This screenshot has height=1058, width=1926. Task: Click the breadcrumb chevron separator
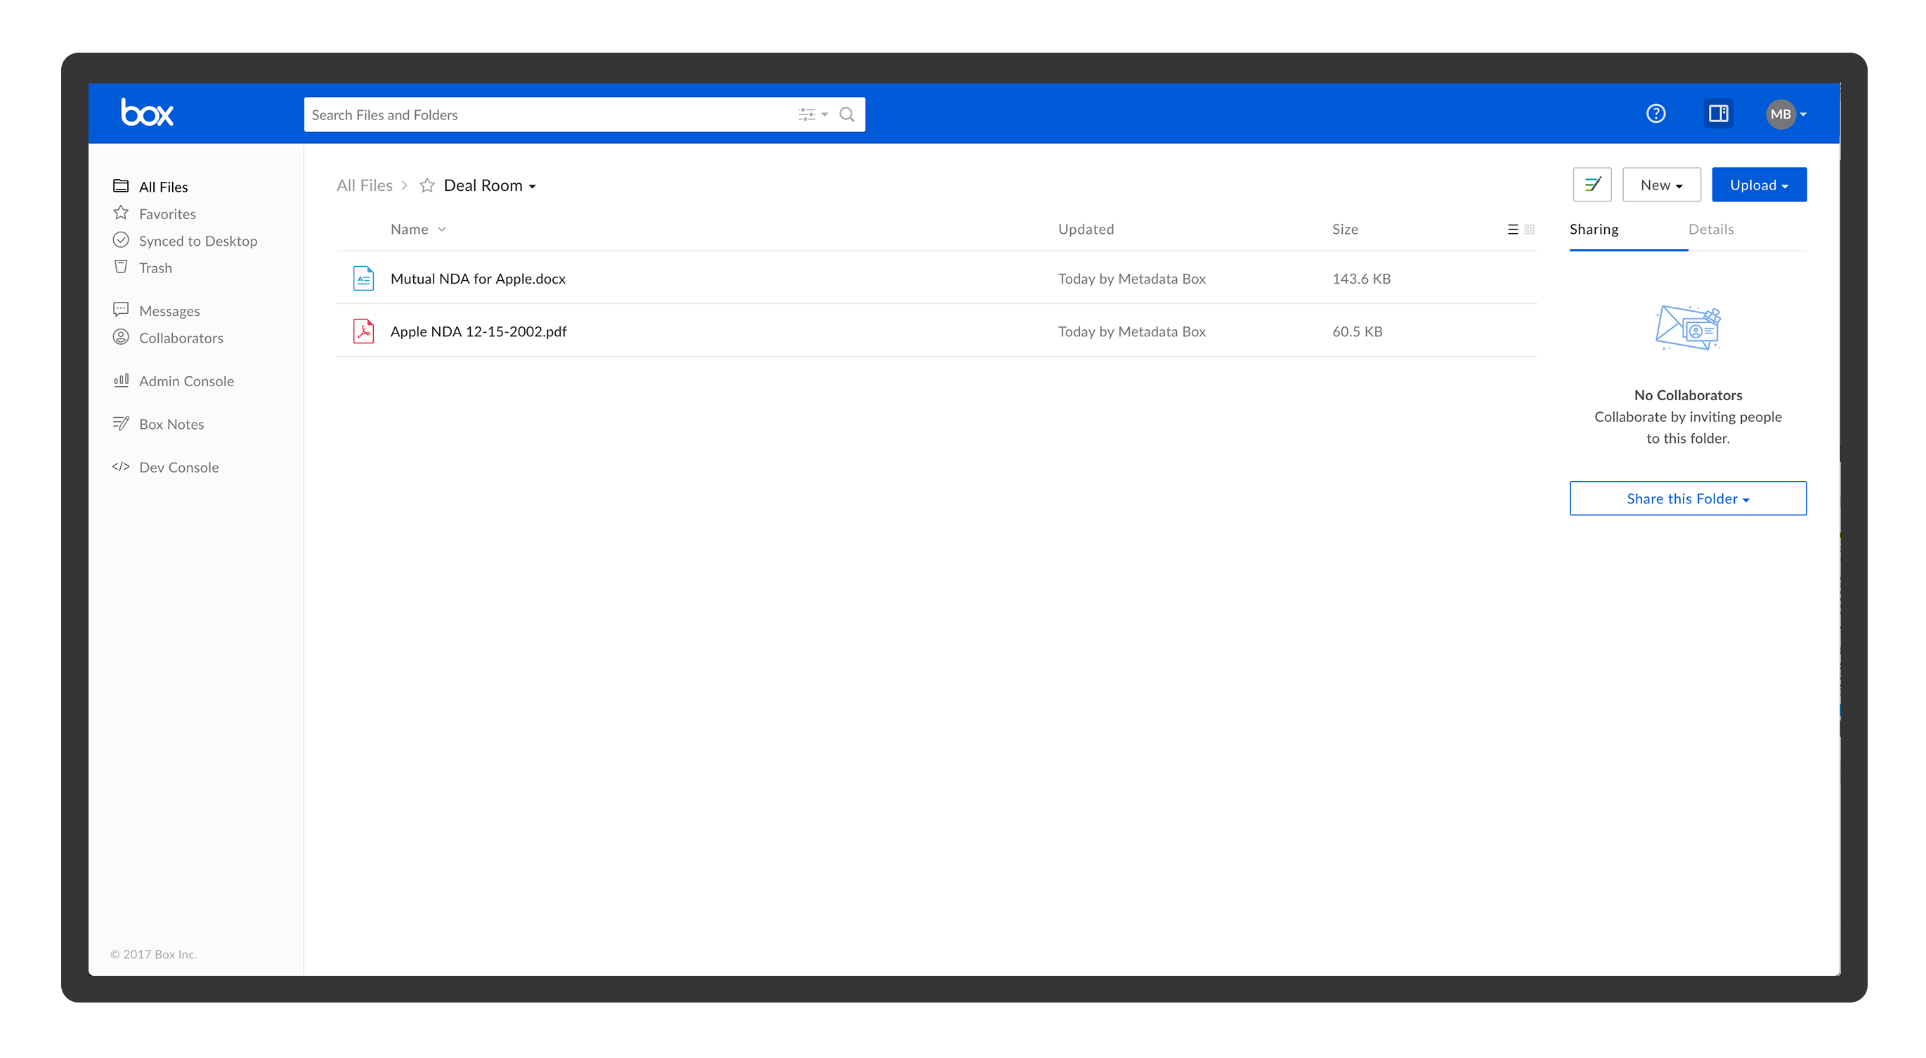point(405,185)
